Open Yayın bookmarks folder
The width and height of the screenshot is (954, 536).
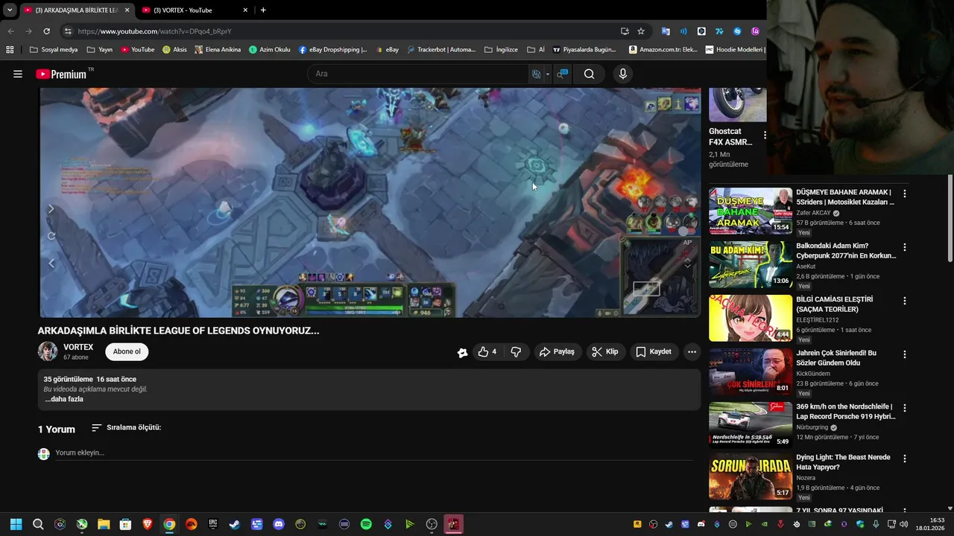click(99, 50)
